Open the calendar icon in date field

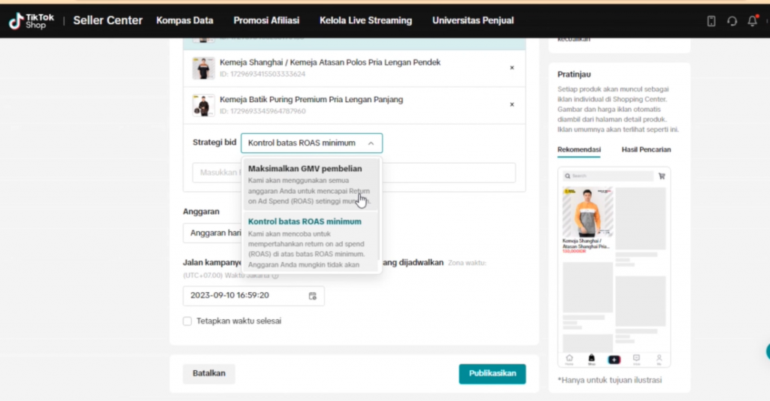click(312, 296)
